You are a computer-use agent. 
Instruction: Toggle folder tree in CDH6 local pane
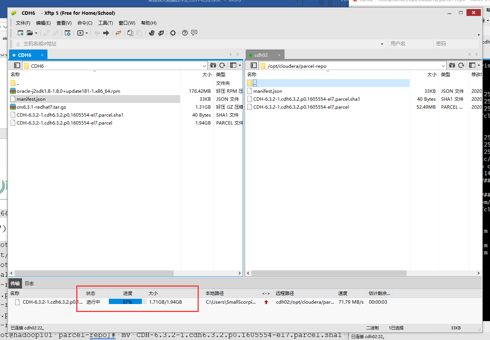coord(17,66)
